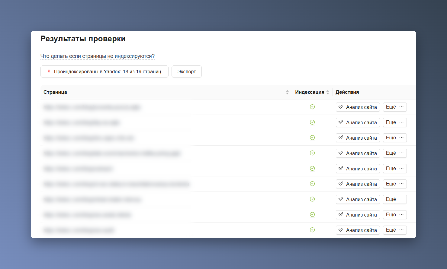
Task: Click Анализ сайта in the fifth table row
Action: coord(358,169)
